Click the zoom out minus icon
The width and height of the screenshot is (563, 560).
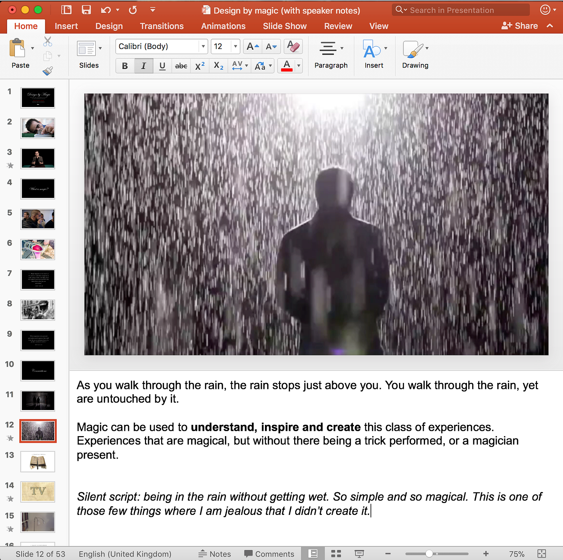388,554
